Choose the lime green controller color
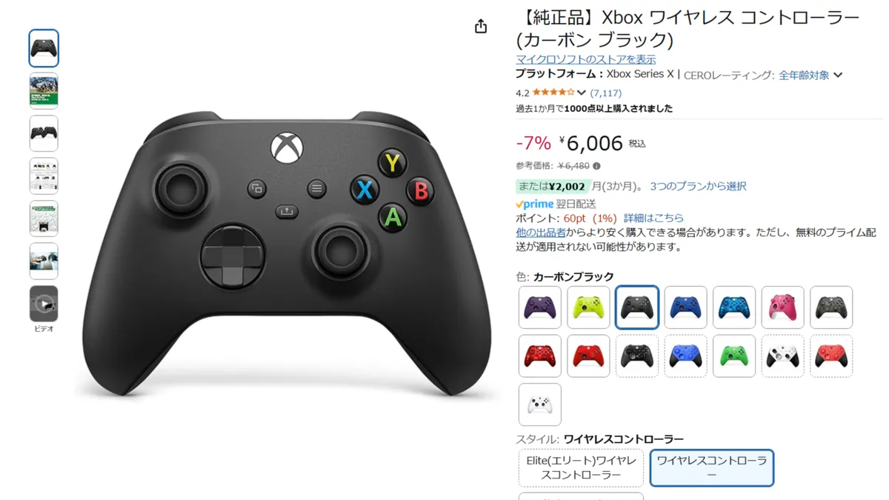The image size is (889, 500). pyautogui.click(x=588, y=307)
